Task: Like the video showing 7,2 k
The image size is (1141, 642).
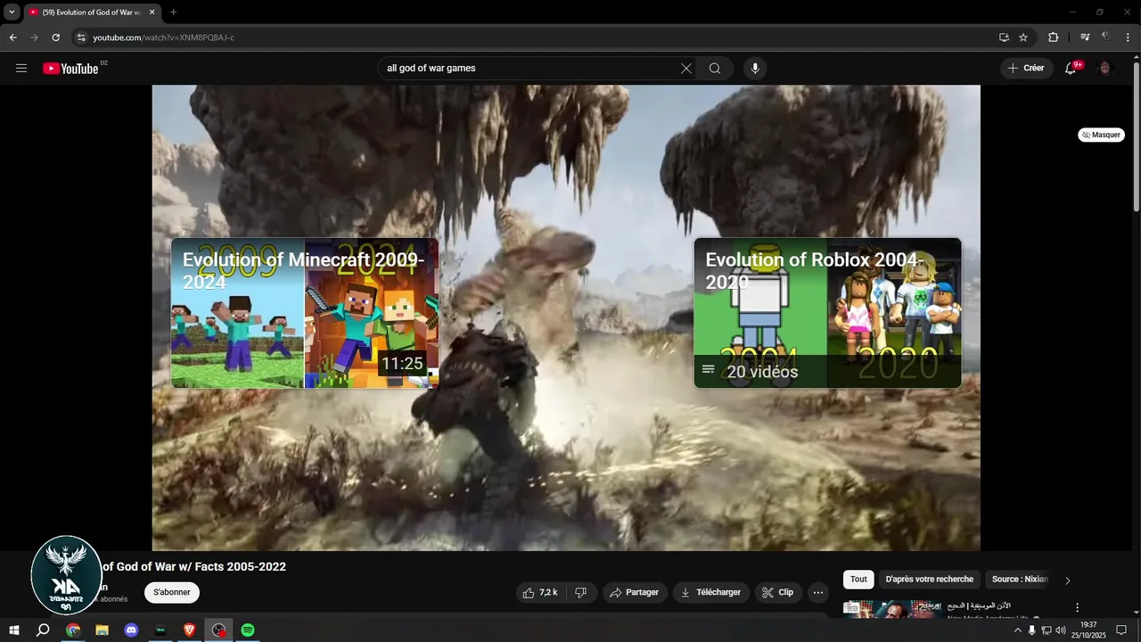Action: point(540,592)
